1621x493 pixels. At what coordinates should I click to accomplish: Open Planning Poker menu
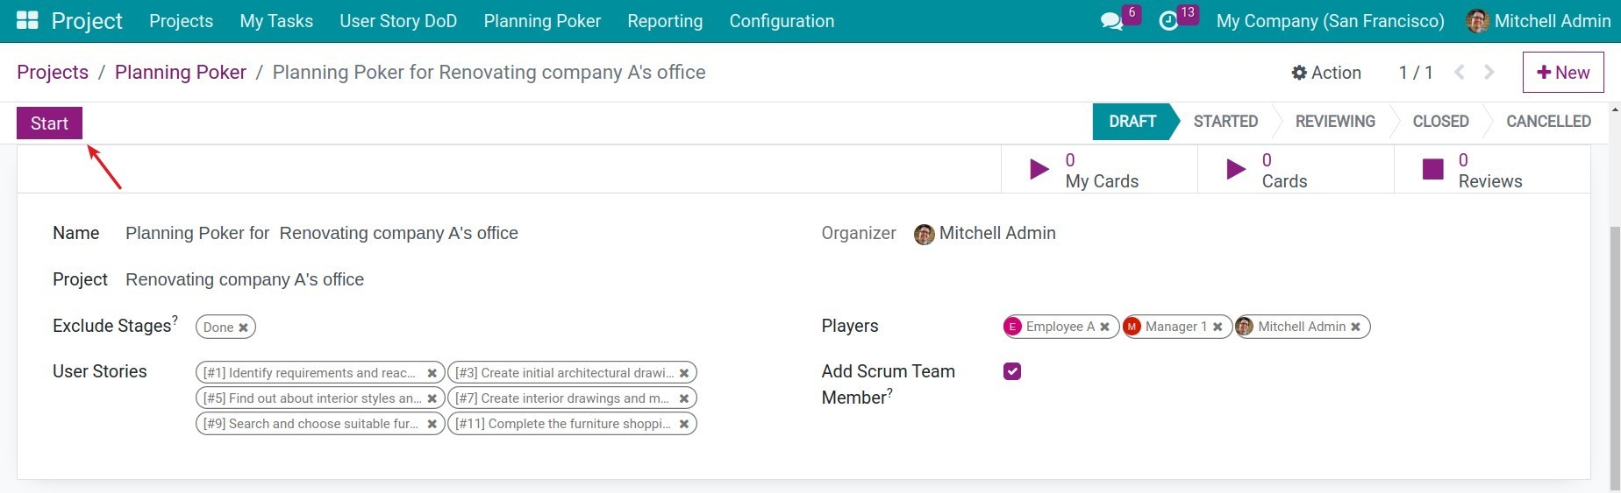coord(542,21)
